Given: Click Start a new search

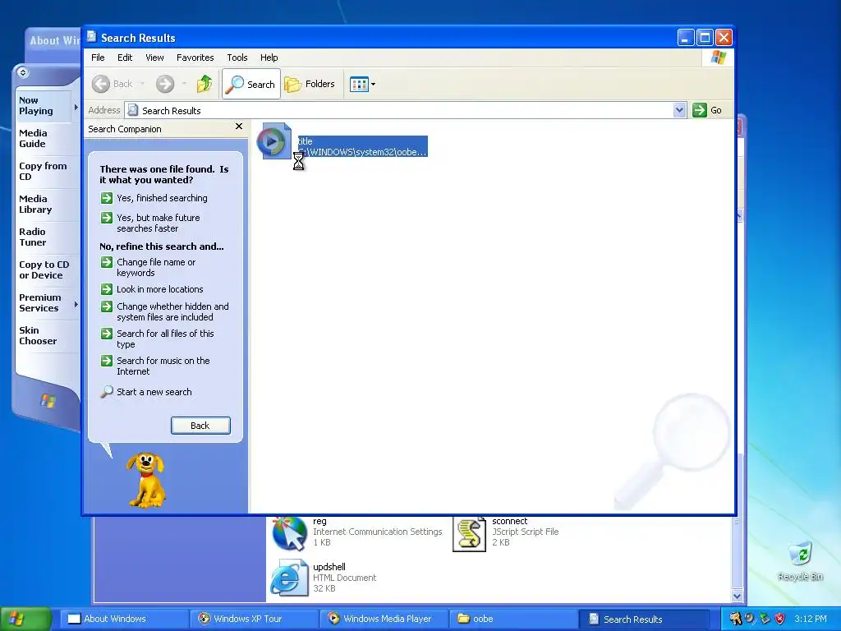Looking at the screenshot, I should [x=154, y=392].
